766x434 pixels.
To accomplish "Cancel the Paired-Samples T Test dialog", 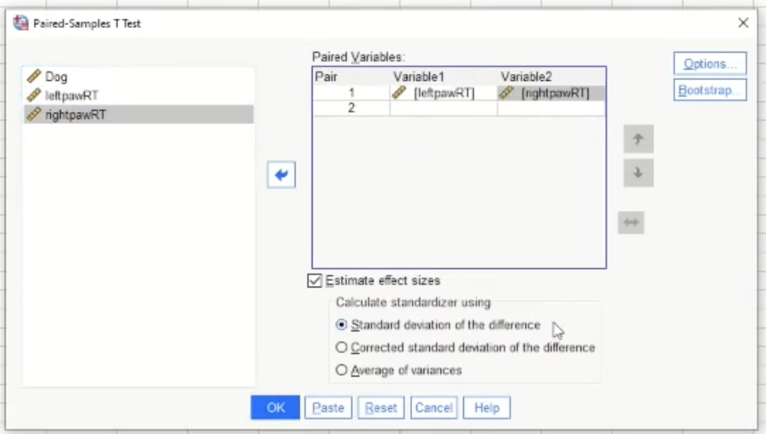I will [434, 408].
